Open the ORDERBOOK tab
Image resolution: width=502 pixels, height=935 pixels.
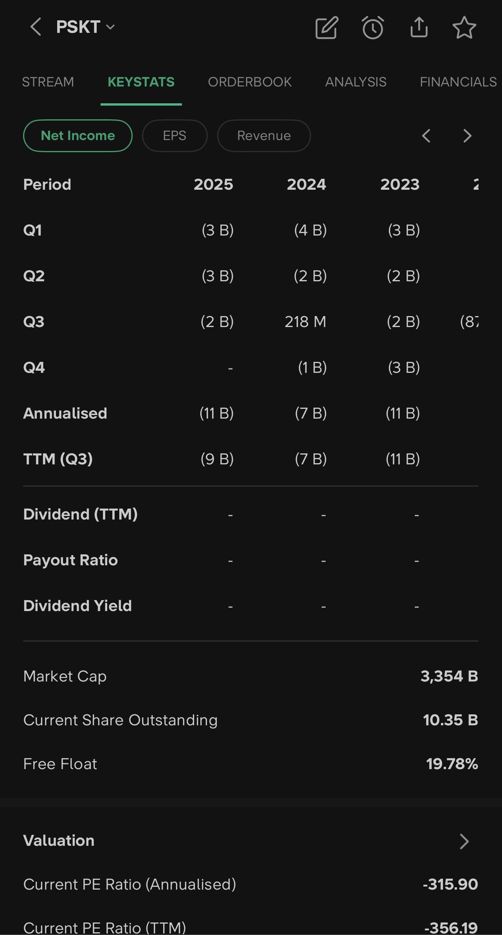click(250, 82)
